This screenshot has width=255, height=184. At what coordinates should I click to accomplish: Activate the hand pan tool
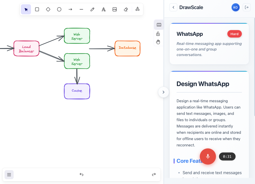coord(158,42)
